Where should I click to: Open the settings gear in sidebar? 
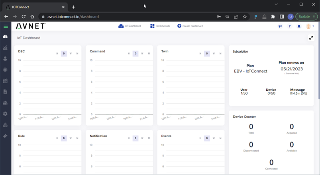coord(5,114)
